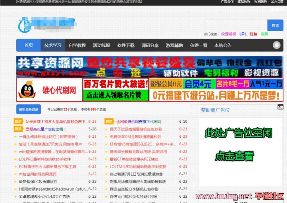The image size is (287, 203).
Task: Open the LOLPRO最新特效换肤助手软件 post
Action: 45,159
